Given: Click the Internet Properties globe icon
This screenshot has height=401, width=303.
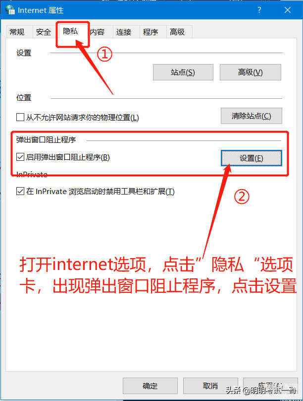Looking at the screenshot, I should click(10, 10).
